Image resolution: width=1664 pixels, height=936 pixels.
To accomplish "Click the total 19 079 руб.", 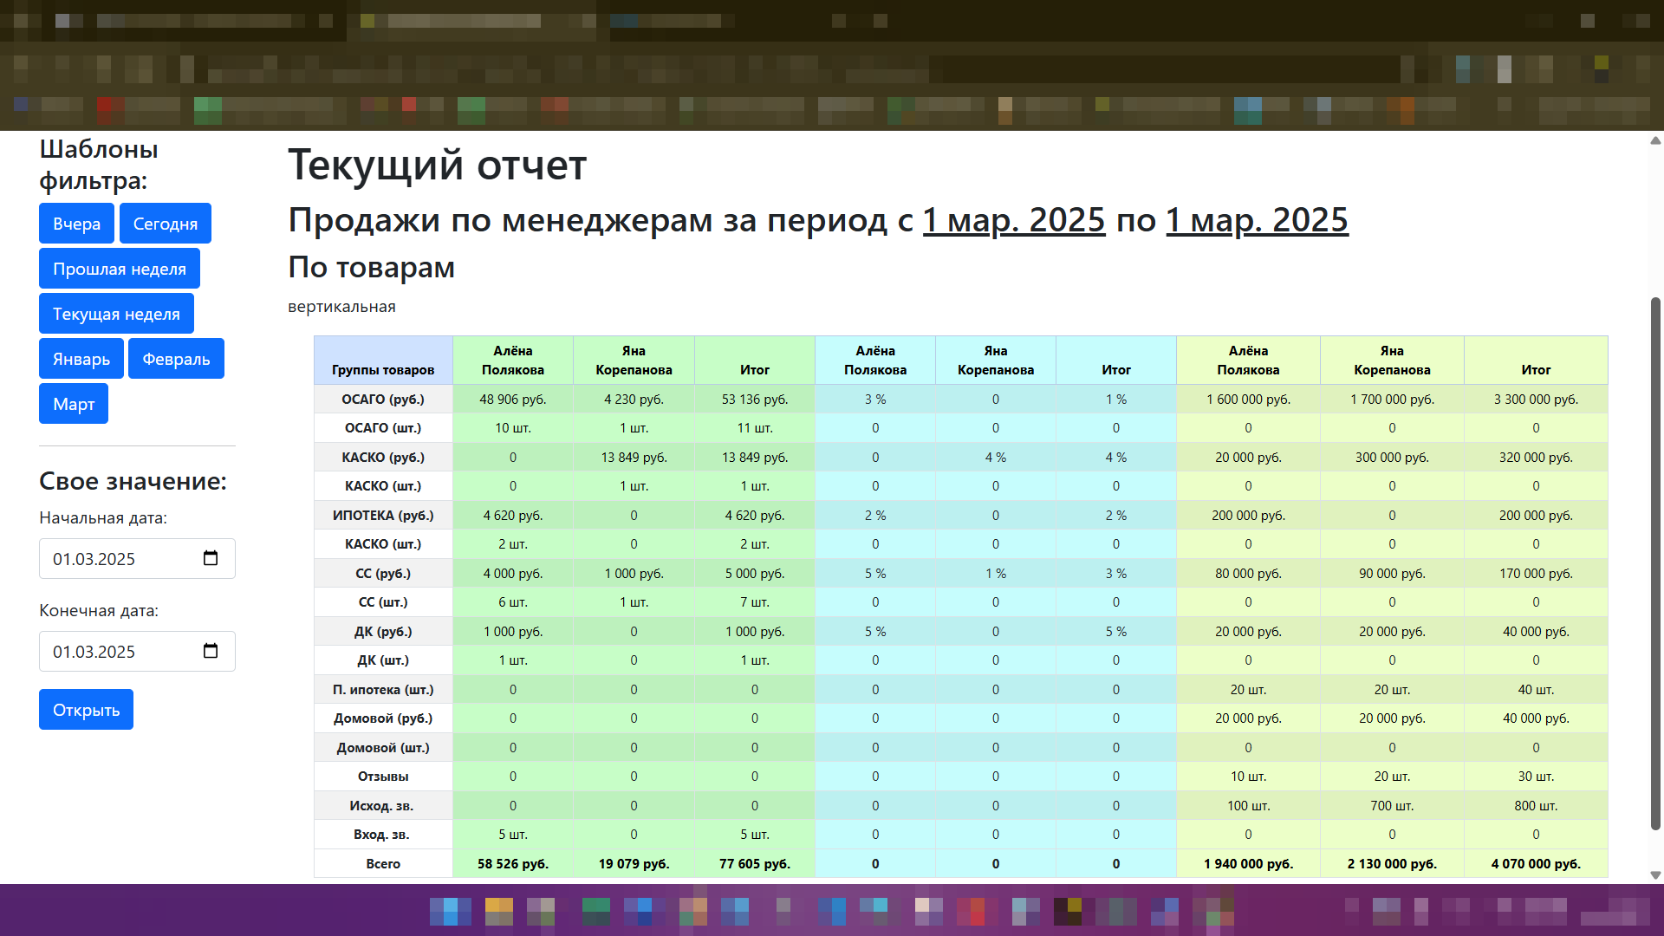I will 634,864.
